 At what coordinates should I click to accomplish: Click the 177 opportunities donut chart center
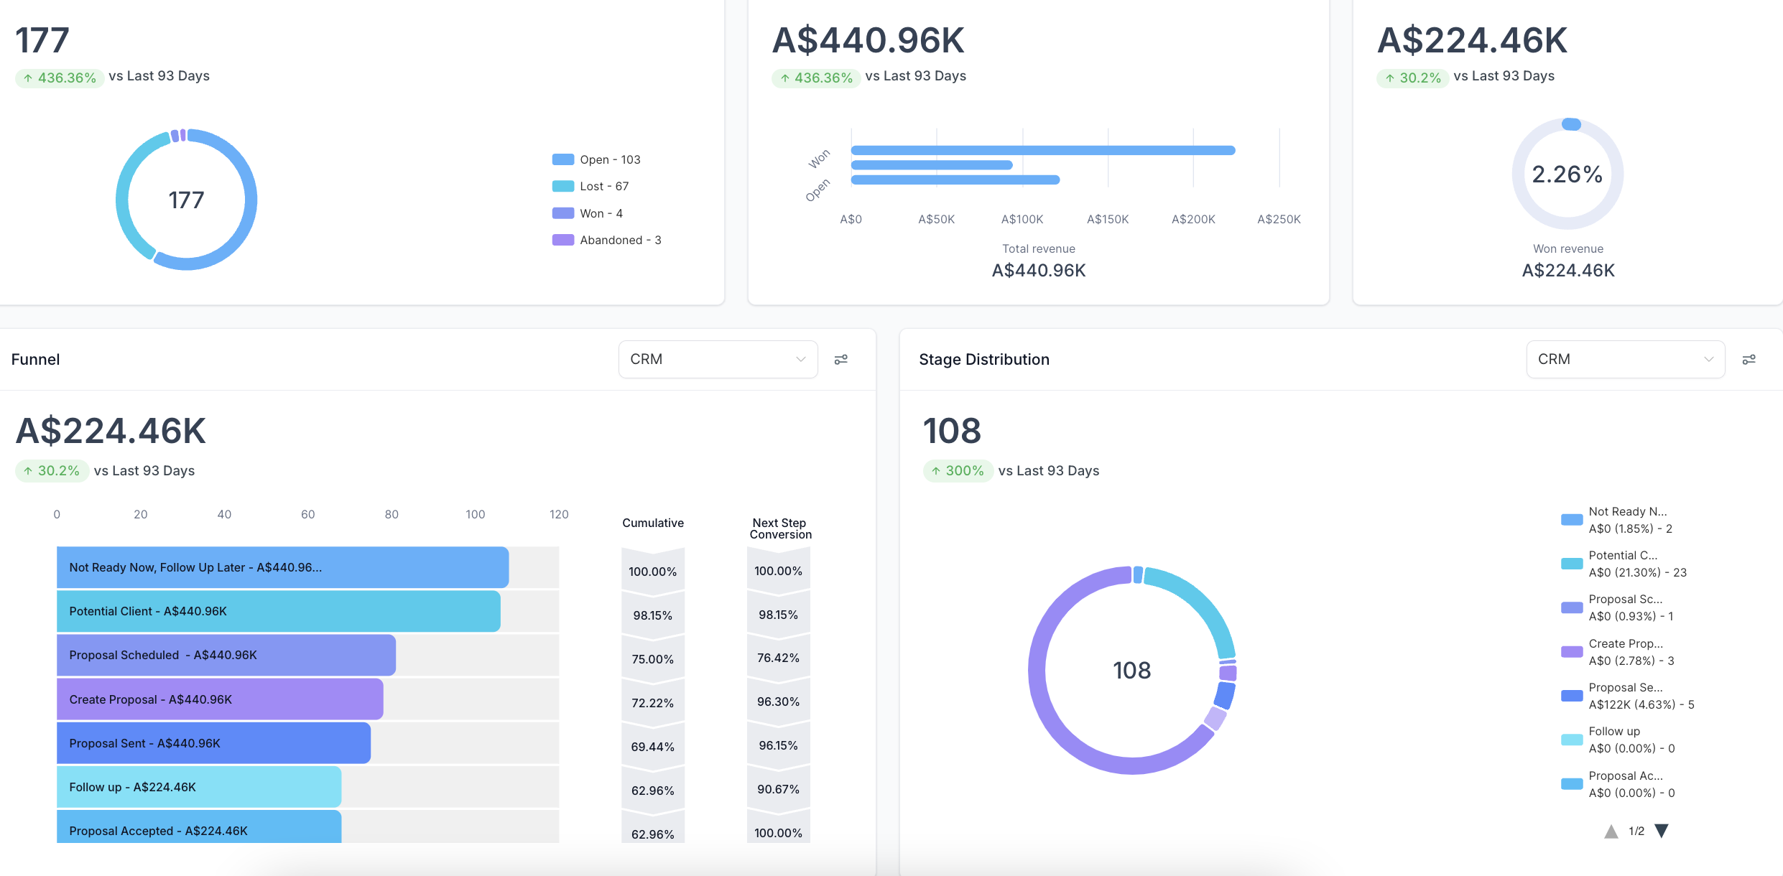pyautogui.click(x=186, y=200)
